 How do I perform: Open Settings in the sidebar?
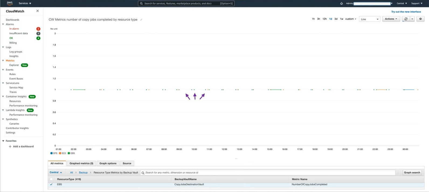[x=11, y=133]
